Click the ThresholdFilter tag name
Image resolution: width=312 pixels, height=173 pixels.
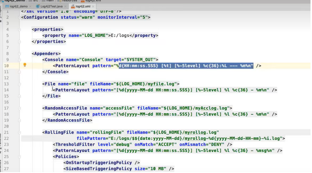pos(75,145)
